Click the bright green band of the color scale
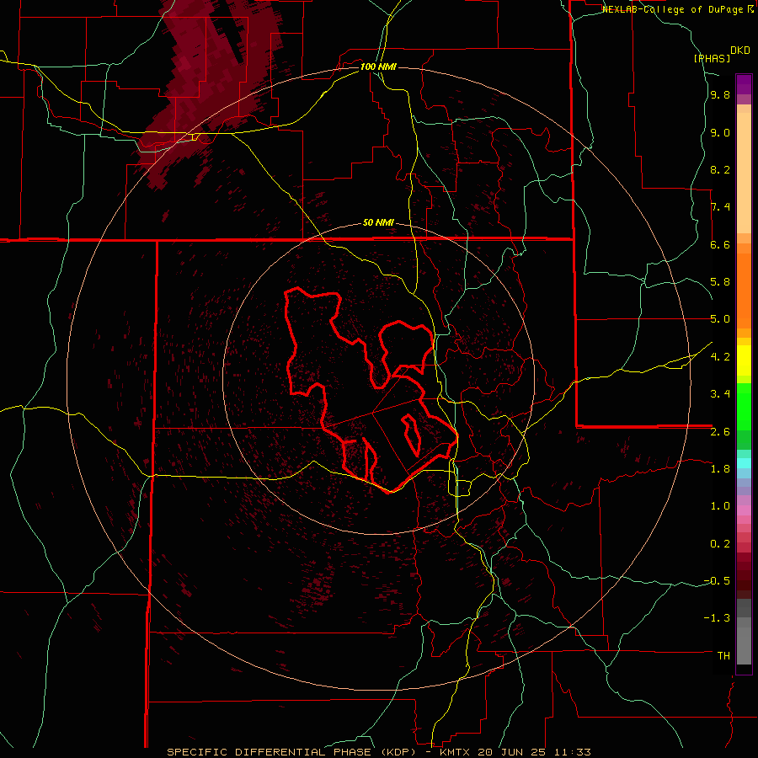This screenshot has width=758, height=758. 744,407
